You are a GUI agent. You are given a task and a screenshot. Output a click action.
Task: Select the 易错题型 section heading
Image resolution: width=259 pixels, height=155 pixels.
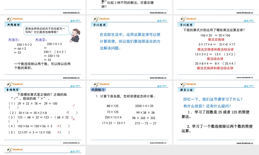click(x=12, y=90)
